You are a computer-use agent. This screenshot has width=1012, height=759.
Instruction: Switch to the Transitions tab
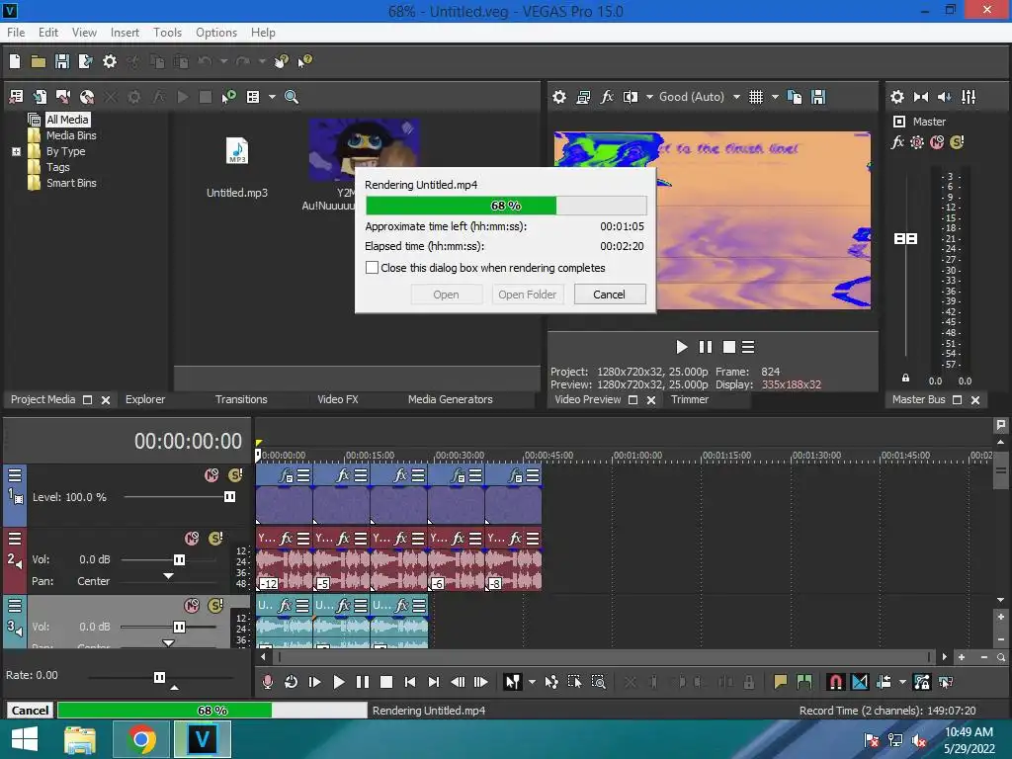coord(241,399)
